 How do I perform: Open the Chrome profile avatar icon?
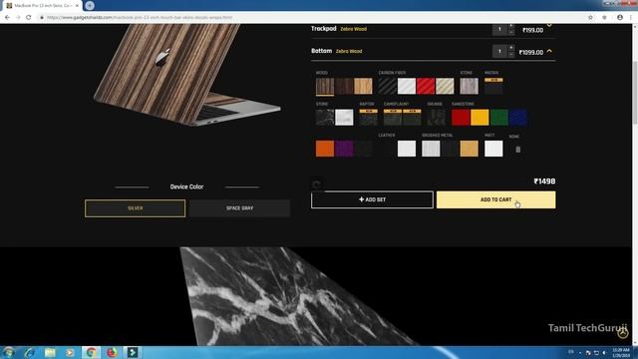click(620, 18)
